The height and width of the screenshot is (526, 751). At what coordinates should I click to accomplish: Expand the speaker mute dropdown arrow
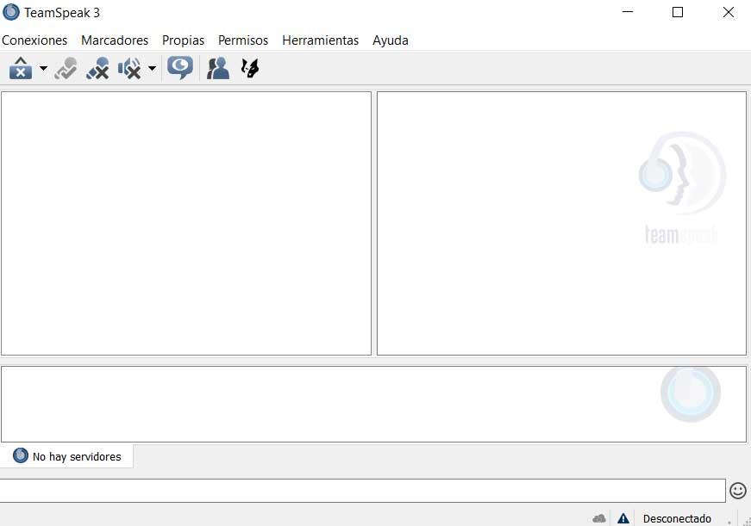pos(152,68)
